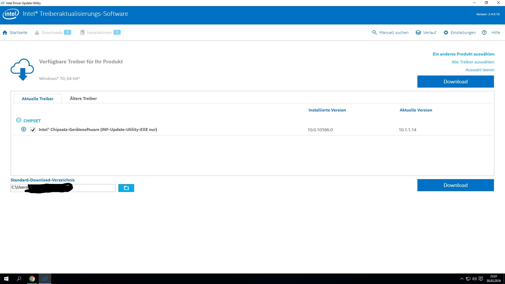Screen dimensions: 505x284
Task: Expand Intel Chipsatz-Gerätesoftware driver details
Action: 24,129
